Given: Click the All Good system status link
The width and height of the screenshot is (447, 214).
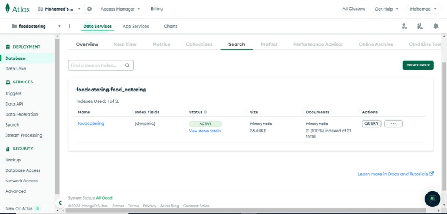Looking at the screenshot, I should pos(104,198).
